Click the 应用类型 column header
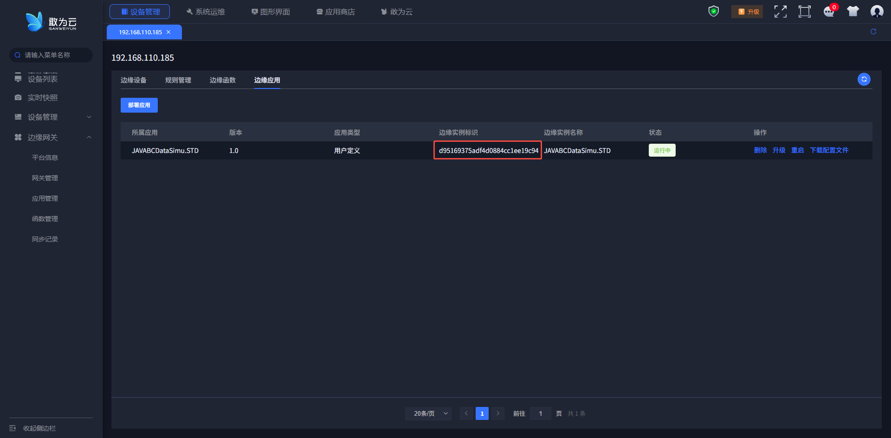This screenshot has height=438, width=891. [x=347, y=133]
